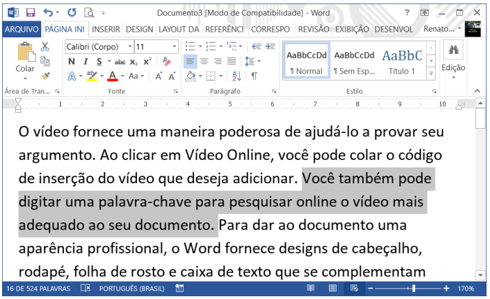Apply the Sem Esp... style

tap(354, 61)
